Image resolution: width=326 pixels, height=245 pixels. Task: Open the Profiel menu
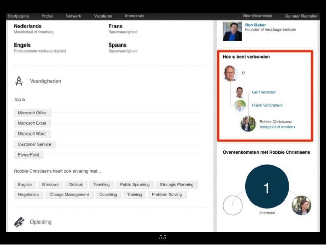click(48, 16)
